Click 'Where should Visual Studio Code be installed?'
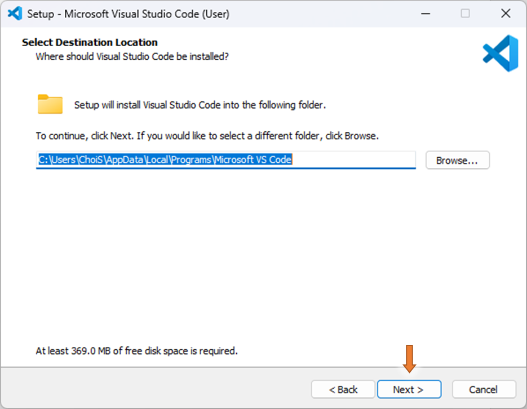 [132, 56]
